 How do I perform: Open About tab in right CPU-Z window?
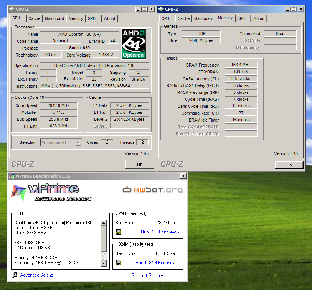coord(259,18)
